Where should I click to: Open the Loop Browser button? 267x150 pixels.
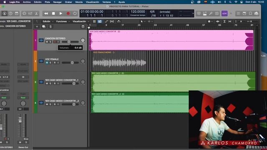pos(250,13)
